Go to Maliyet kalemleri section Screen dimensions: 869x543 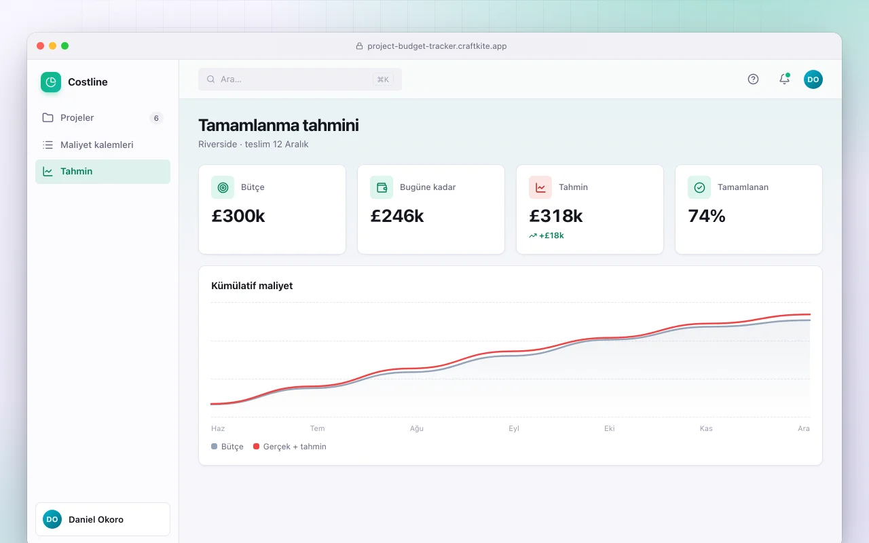[103, 145]
